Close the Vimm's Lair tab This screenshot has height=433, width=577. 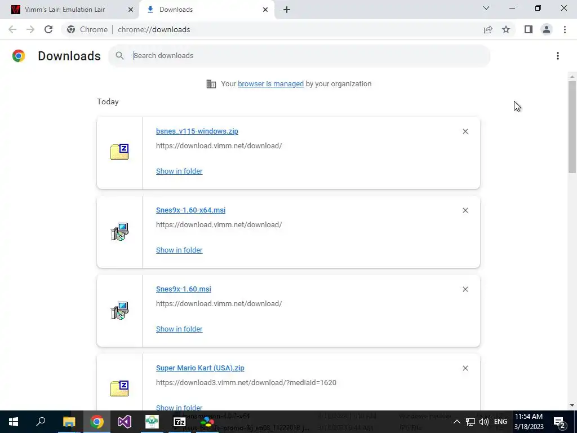[131, 10]
